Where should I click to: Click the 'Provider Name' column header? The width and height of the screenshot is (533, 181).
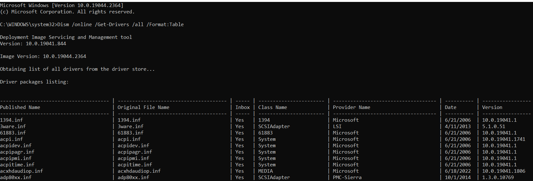(351, 107)
